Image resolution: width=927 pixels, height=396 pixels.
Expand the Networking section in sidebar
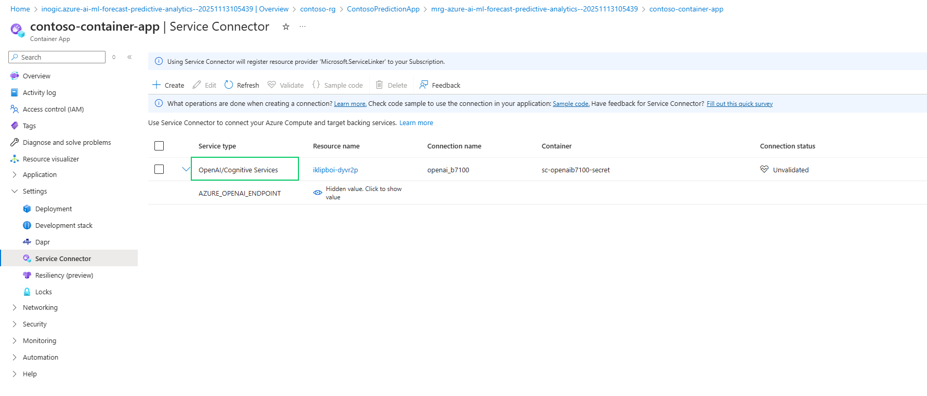click(x=40, y=307)
